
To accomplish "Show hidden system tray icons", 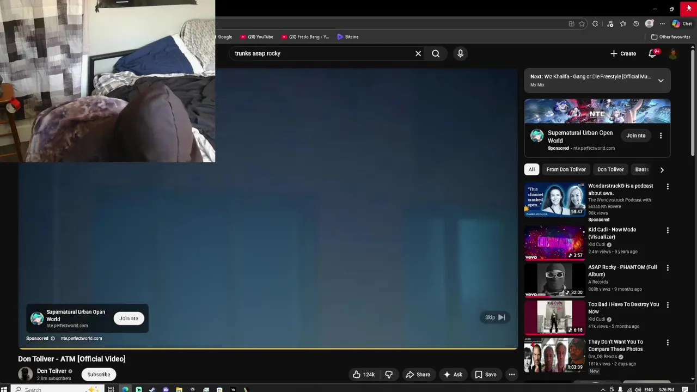I will tap(603, 389).
